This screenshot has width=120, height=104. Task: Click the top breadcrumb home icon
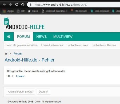(x=6, y=53)
